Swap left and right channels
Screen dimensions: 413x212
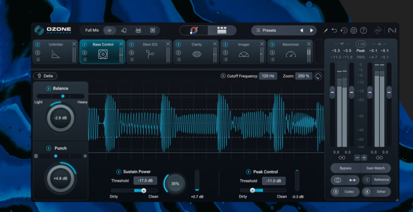click(x=352, y=180)
